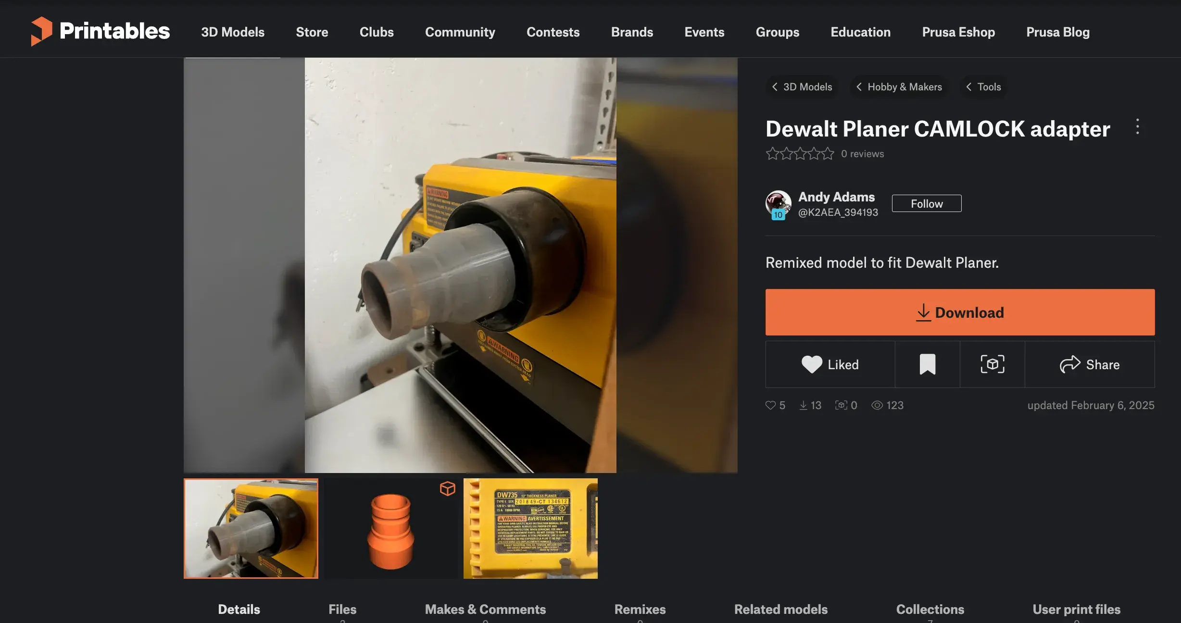Open the Community menu
This screenshot has width=1181, height=623.
point(460,32)
